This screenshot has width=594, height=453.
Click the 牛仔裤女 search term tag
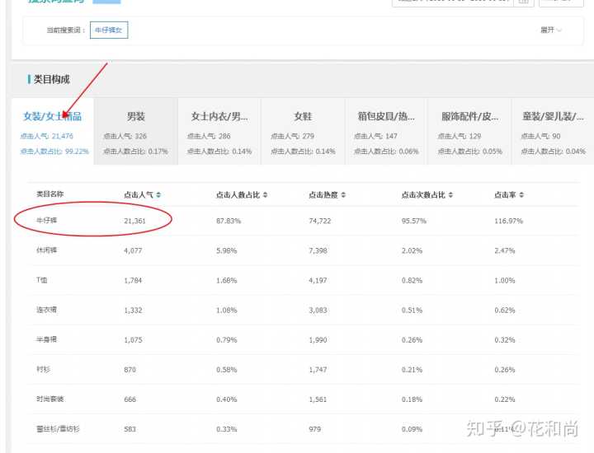[109, 30]
